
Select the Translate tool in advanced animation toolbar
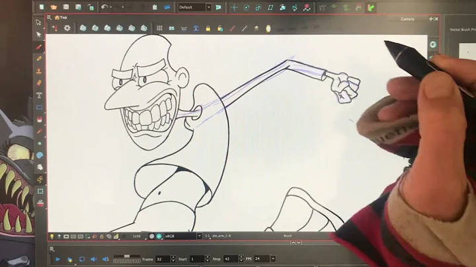pos(234,7)
